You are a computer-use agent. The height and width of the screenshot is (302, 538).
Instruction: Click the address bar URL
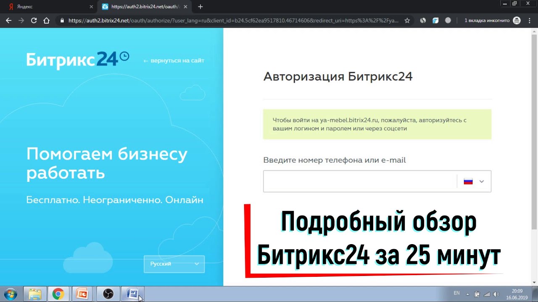[233, 20]
